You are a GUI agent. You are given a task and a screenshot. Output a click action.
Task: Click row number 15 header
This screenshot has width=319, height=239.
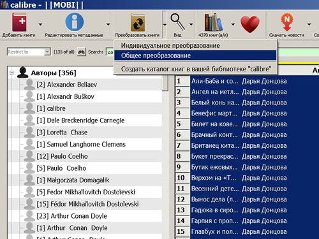pos(182,231)
